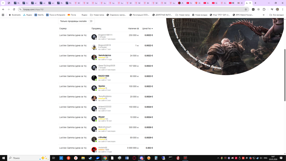This screenshot has height=161, width=286.
Task: Open Windows notification center
Action: point(281,158)
